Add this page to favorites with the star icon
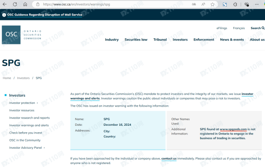The width and height of the screenshot is (265, 167). tap(212, 4)
